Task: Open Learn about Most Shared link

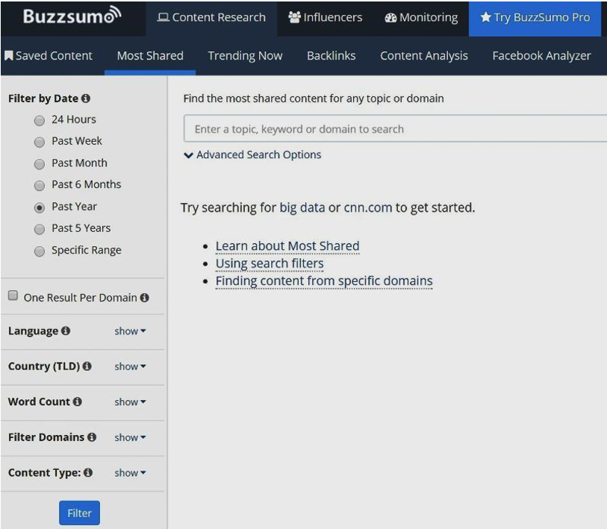Action: click(287, 246)
